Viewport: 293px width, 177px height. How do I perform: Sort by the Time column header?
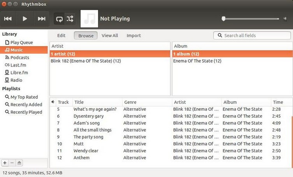coord(282,102)
